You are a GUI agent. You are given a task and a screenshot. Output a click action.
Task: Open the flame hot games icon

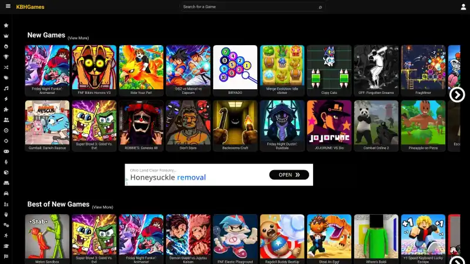click(x=6, y=46)
